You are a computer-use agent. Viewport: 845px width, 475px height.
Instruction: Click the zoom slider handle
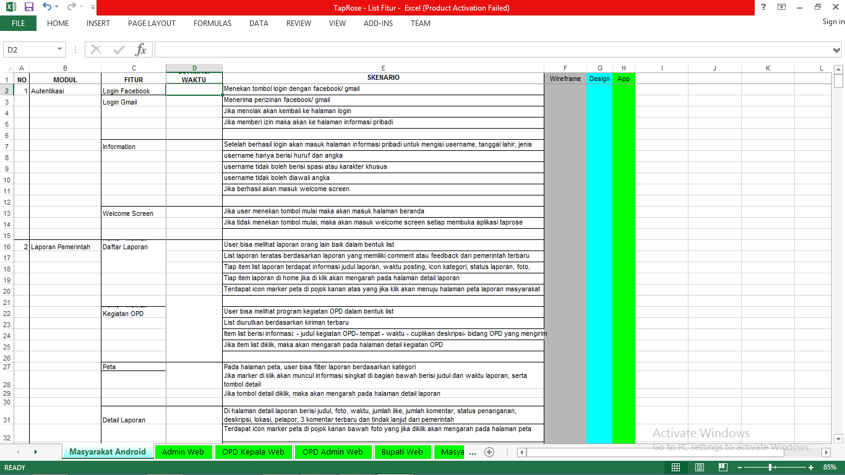click(x=770, y=468)
